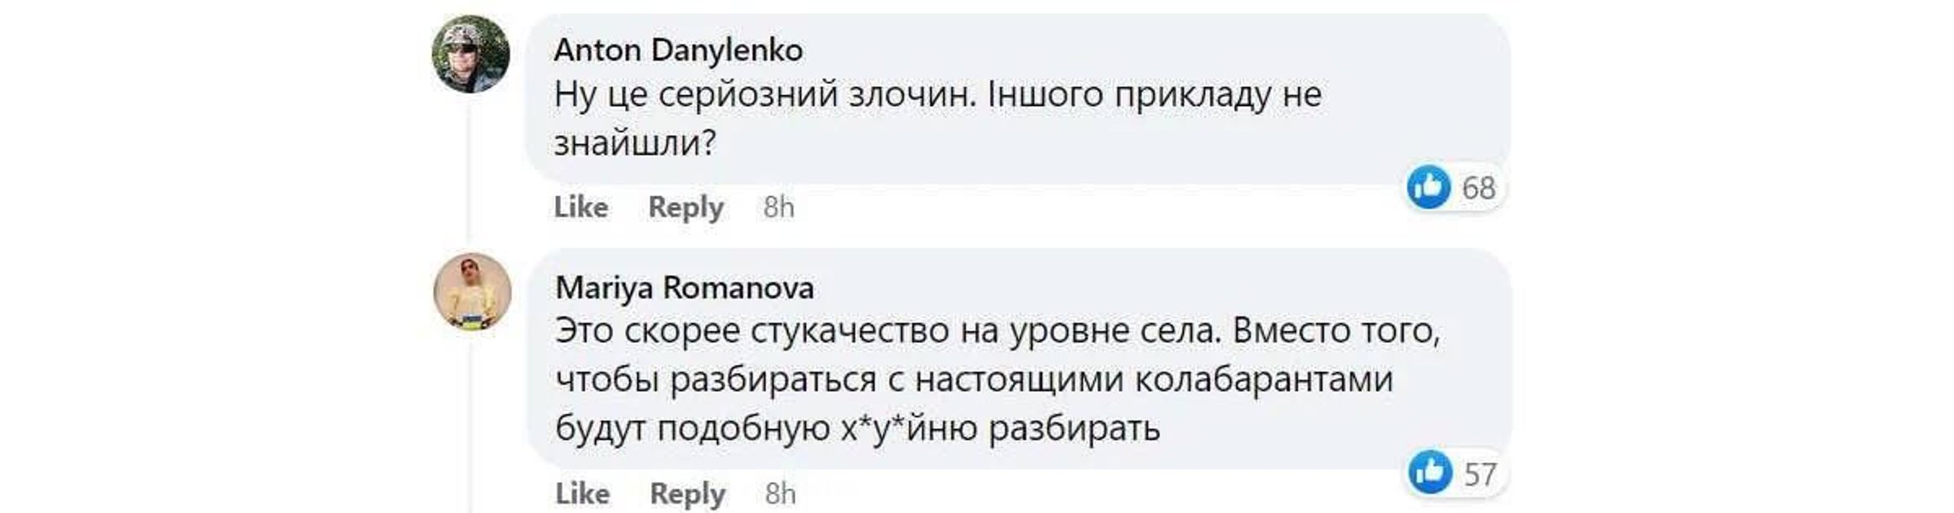
Task: Reply to Anton Danylenko's comment
Action: point(686,207)
